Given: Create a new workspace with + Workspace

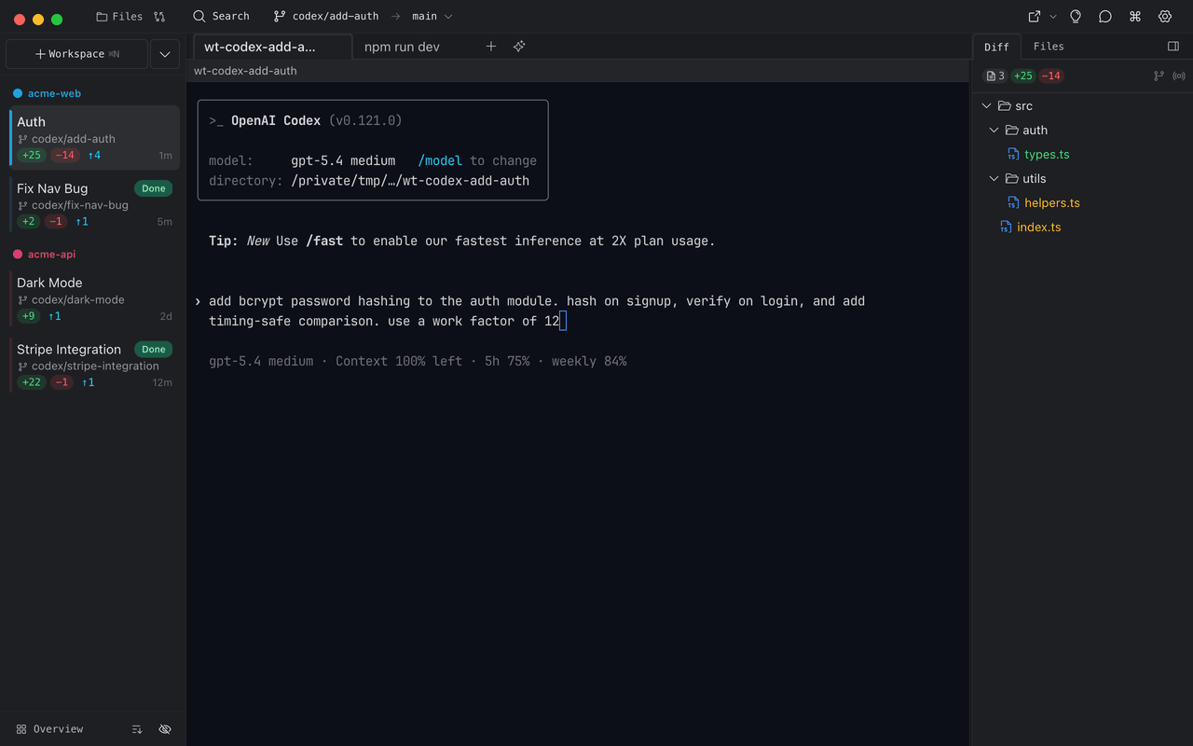Looking at the screenshot, I should click(76, 54).
